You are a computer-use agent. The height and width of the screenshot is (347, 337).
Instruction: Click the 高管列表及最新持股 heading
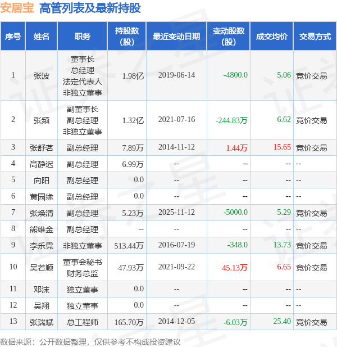tap(90, 8)
